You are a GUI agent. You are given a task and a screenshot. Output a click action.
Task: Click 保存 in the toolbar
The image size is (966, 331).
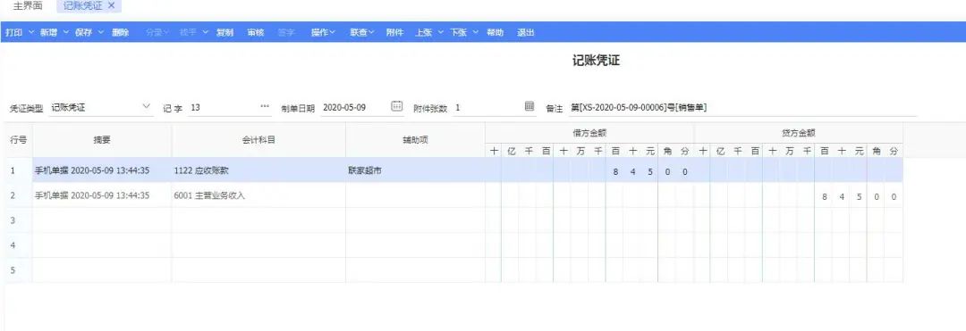[x=84, y=32]
